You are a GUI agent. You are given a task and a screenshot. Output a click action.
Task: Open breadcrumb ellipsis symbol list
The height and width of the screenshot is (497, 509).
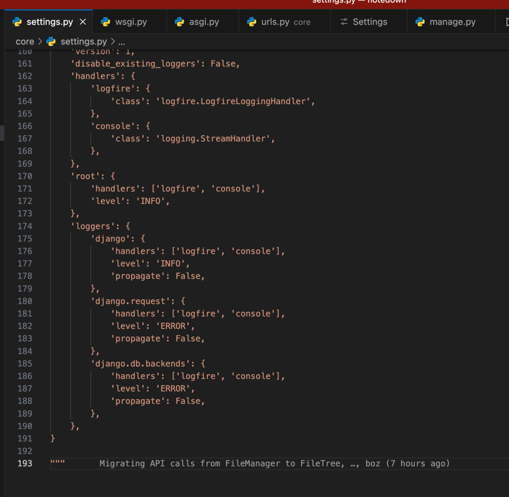(122, 42)
